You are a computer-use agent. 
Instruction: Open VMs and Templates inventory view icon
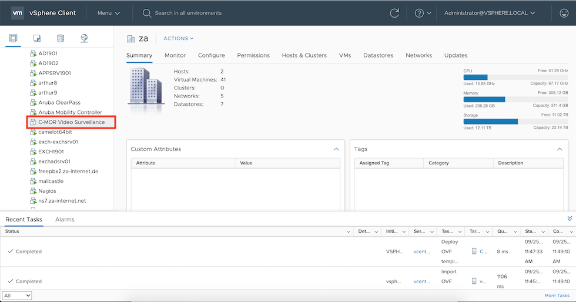pyautogui.click(x=36, y=38)
